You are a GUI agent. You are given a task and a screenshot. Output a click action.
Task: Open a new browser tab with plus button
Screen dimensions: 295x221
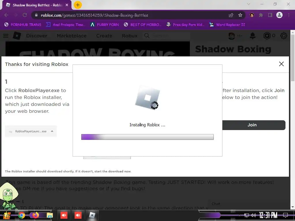[78, 5]
